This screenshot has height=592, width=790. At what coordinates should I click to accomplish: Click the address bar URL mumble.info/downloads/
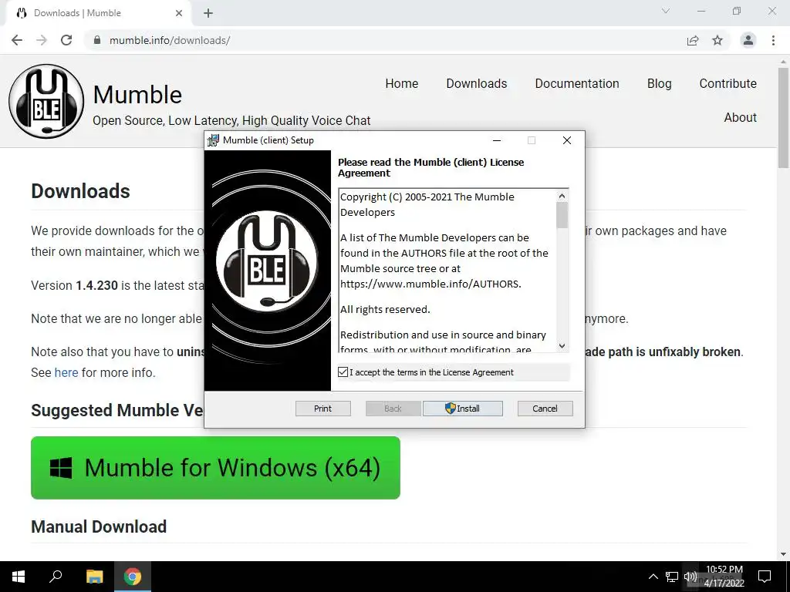point(170,40)
